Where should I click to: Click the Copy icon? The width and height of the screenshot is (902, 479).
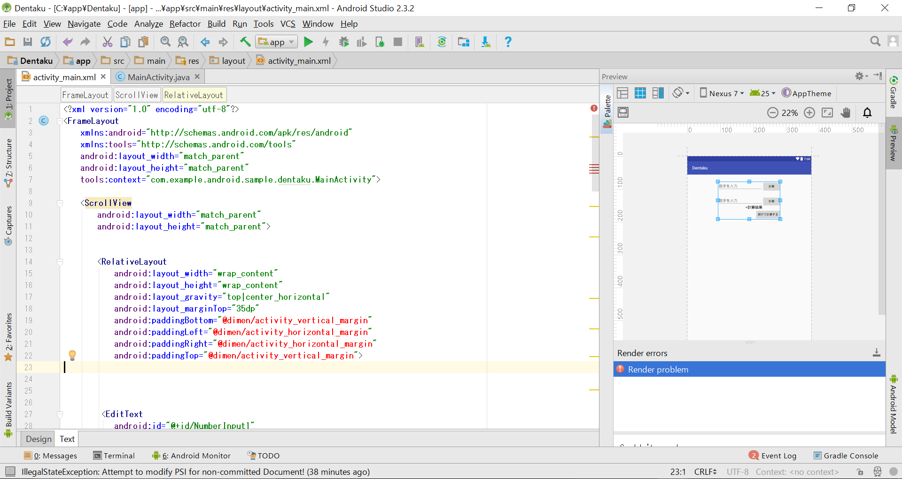tap(125, 42)
